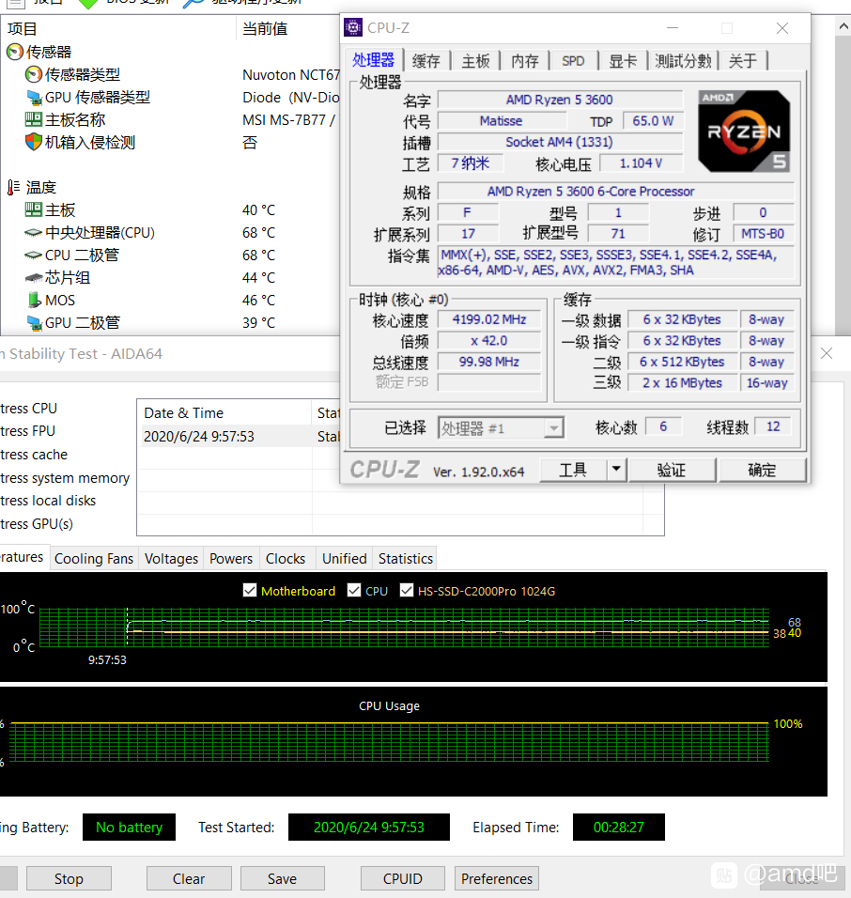This screenshot has height=898, width=851.
Task: Select the 2020/6/24 9:57:53 log row
Action: [x=239, y=437]
